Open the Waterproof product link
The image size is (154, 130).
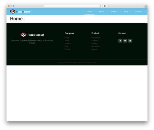tap(96, 46)
